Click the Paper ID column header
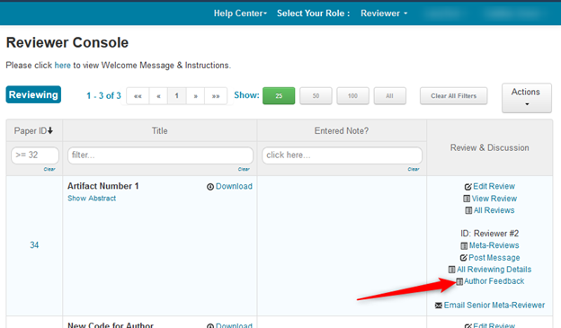Screen dimensions: 561x328 (x=34, y=130)
